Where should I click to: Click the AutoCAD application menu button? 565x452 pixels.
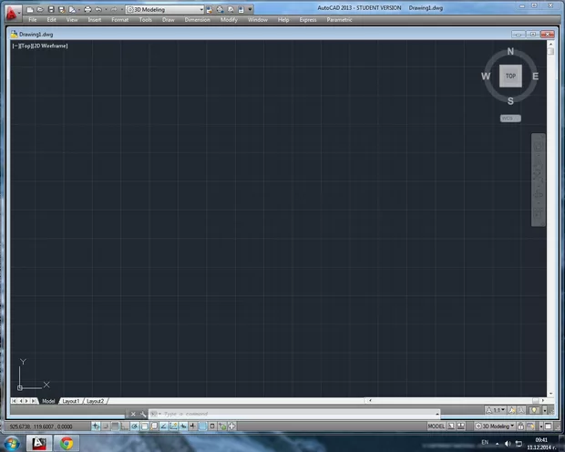tap(12, 11)
